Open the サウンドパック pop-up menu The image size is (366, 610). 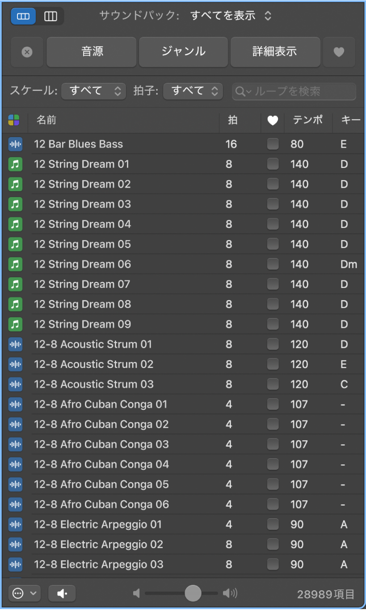(x=231, y=16)
